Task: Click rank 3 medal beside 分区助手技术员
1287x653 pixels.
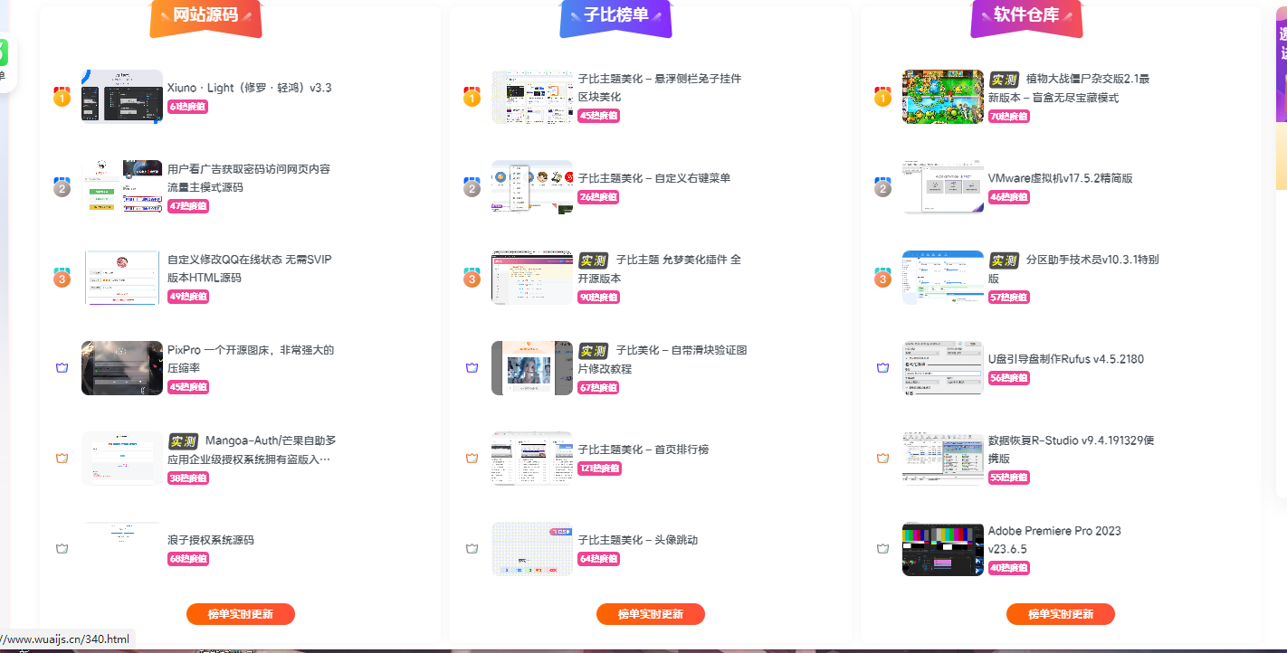Action: click(x=882, y=278)
